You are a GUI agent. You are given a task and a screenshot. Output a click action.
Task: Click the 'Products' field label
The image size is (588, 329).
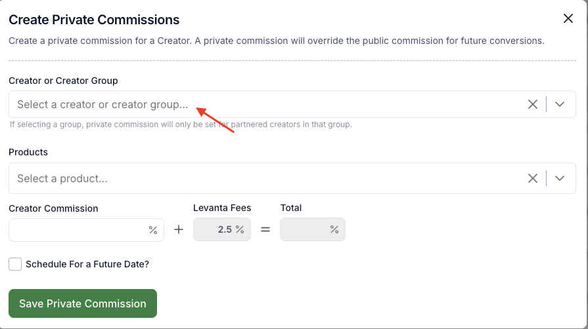pyautogui.click(x=28, y=152)
